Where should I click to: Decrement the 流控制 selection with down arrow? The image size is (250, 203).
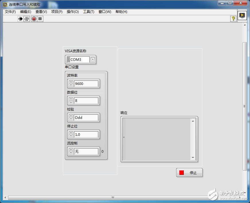pos(71,153)
